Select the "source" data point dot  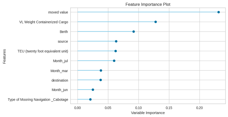click(x=116, y=41)
